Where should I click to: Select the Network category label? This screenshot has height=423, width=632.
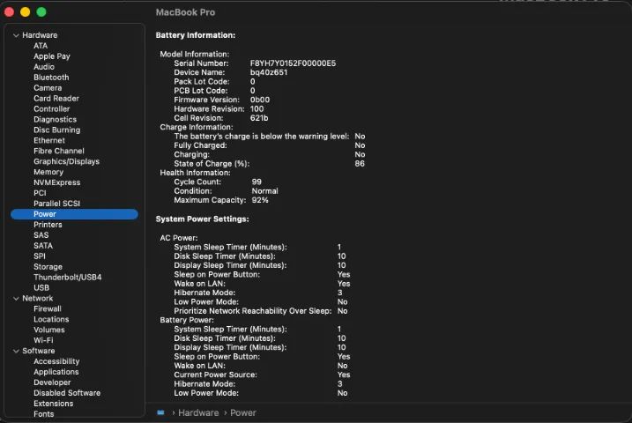point(38,299)
